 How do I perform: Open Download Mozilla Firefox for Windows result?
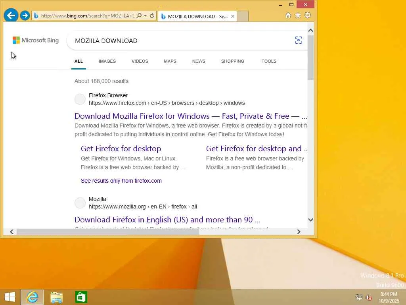191,116
